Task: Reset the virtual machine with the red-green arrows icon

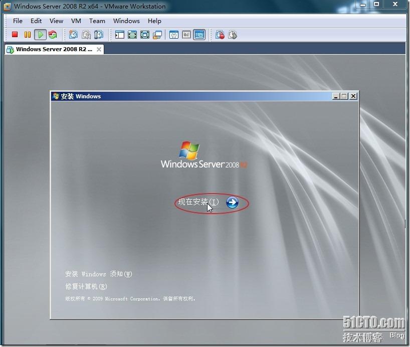Action: pyautogui.click(x=53, y=35)
